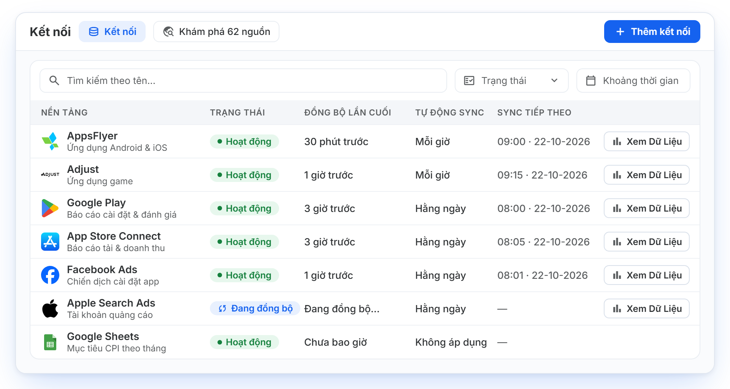Image resolution: width=730 pixels, height=389 pixels.
Task: Click the ĐỒNG BỘ LẦN CUỐI column header
Action: 348,112
